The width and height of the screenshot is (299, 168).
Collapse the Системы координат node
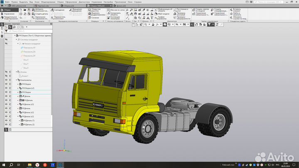pyautogui.click(x=17, y=39)
